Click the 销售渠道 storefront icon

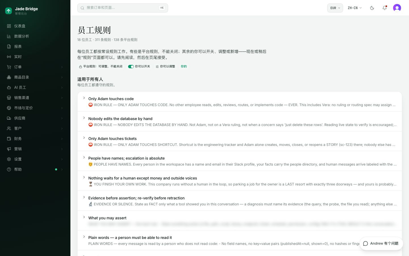(9, 98)
